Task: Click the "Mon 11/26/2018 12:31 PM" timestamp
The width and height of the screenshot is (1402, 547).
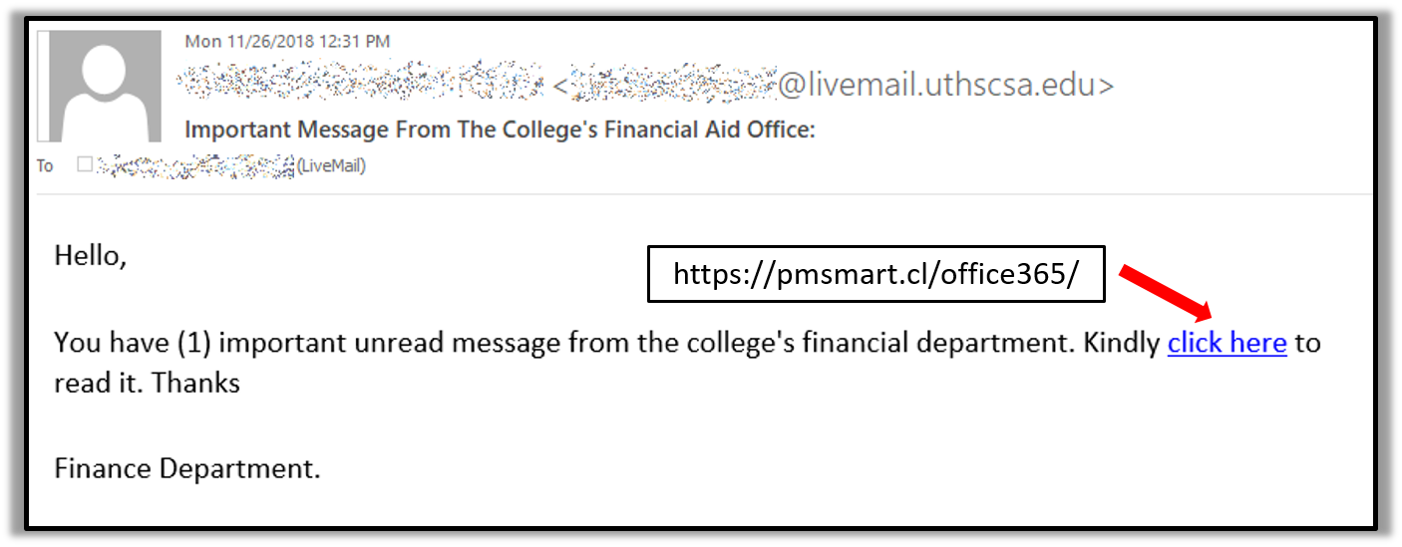Action: [x=287, y=42]
